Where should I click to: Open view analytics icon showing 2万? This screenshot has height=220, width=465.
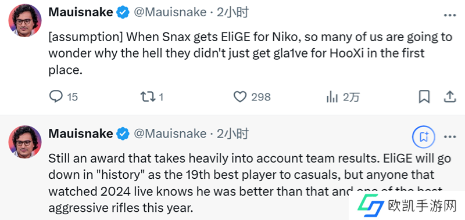pos(332,97)
